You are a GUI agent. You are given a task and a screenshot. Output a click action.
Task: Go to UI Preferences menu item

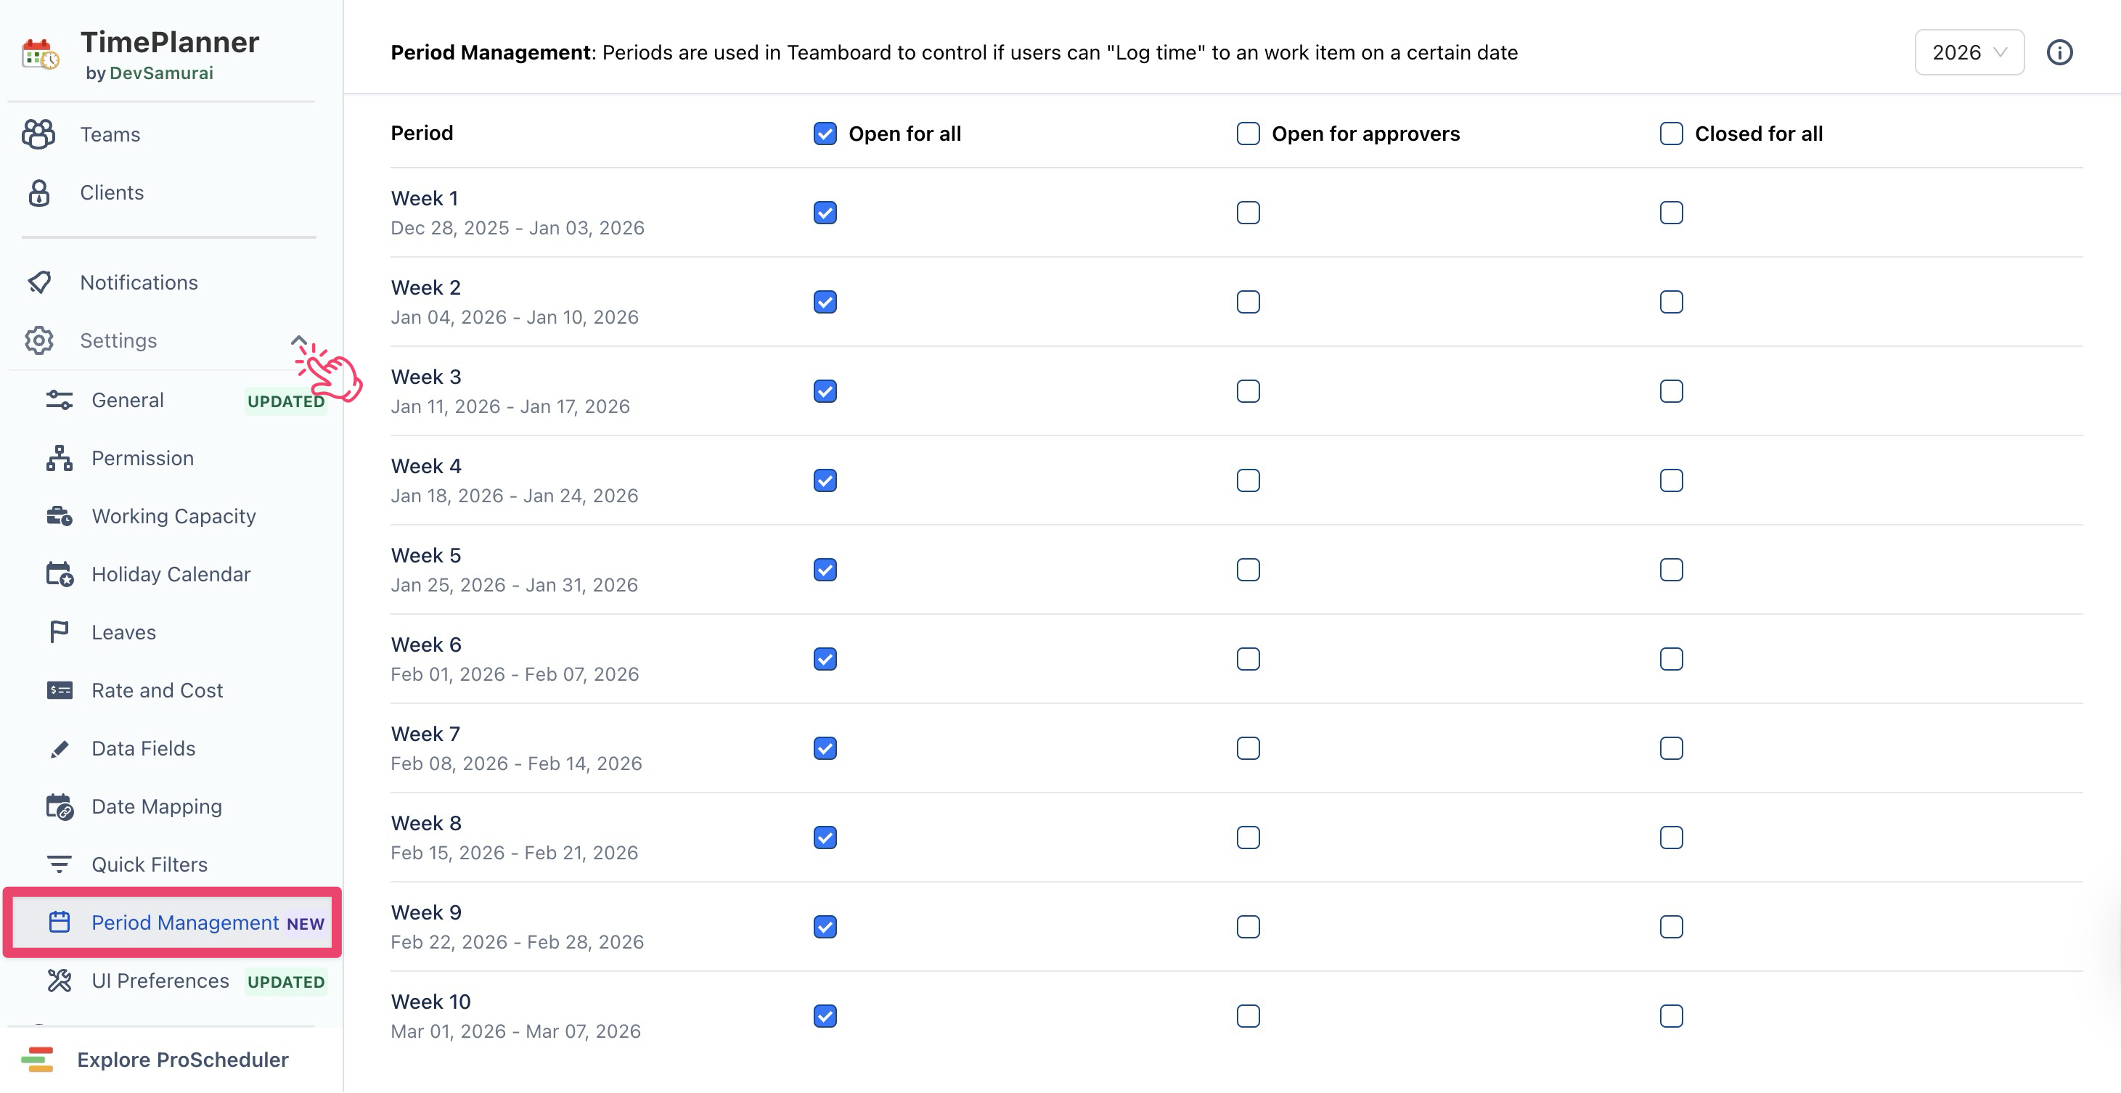tap(160, 981)
